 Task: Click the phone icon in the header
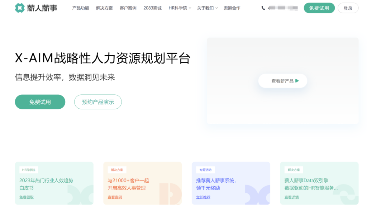pyautogui.click(x=263, y=7)
